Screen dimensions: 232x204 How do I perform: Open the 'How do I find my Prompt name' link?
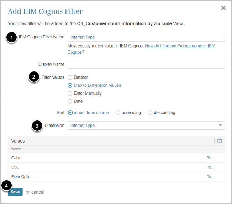tap(180, 46)
